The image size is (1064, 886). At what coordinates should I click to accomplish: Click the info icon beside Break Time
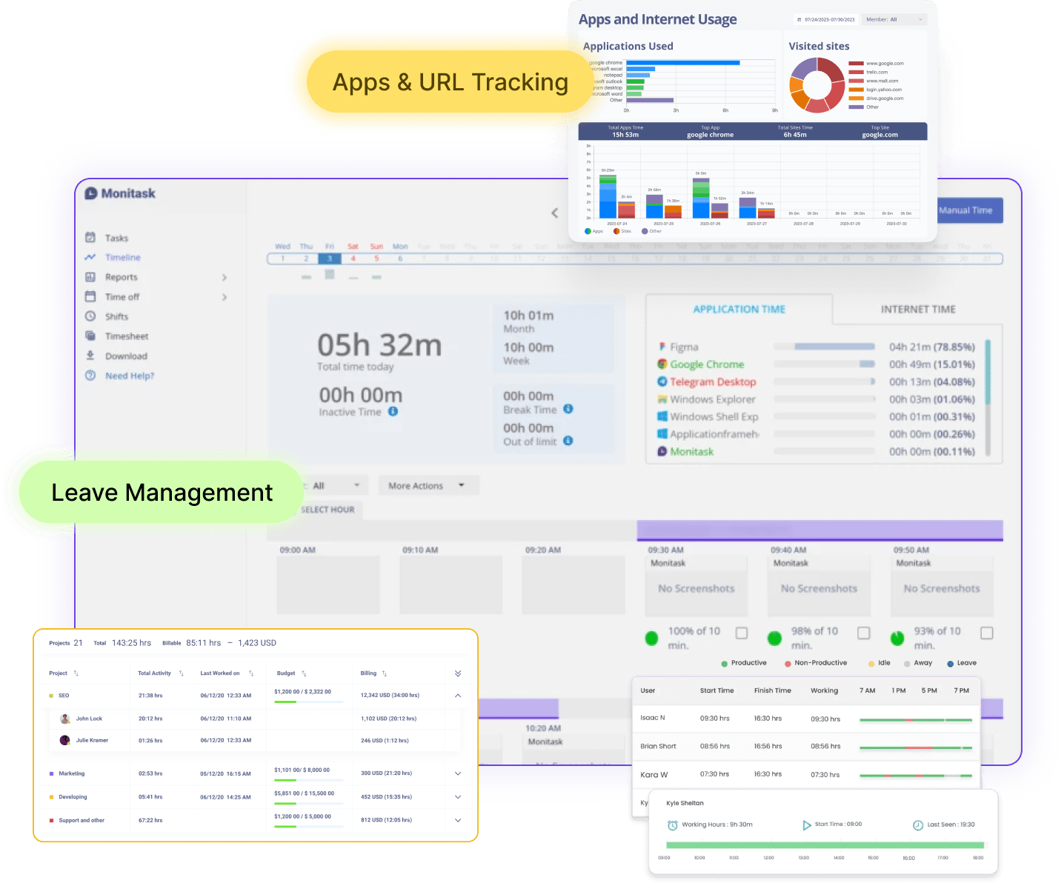pyautogui.click(x=568, y=409)
